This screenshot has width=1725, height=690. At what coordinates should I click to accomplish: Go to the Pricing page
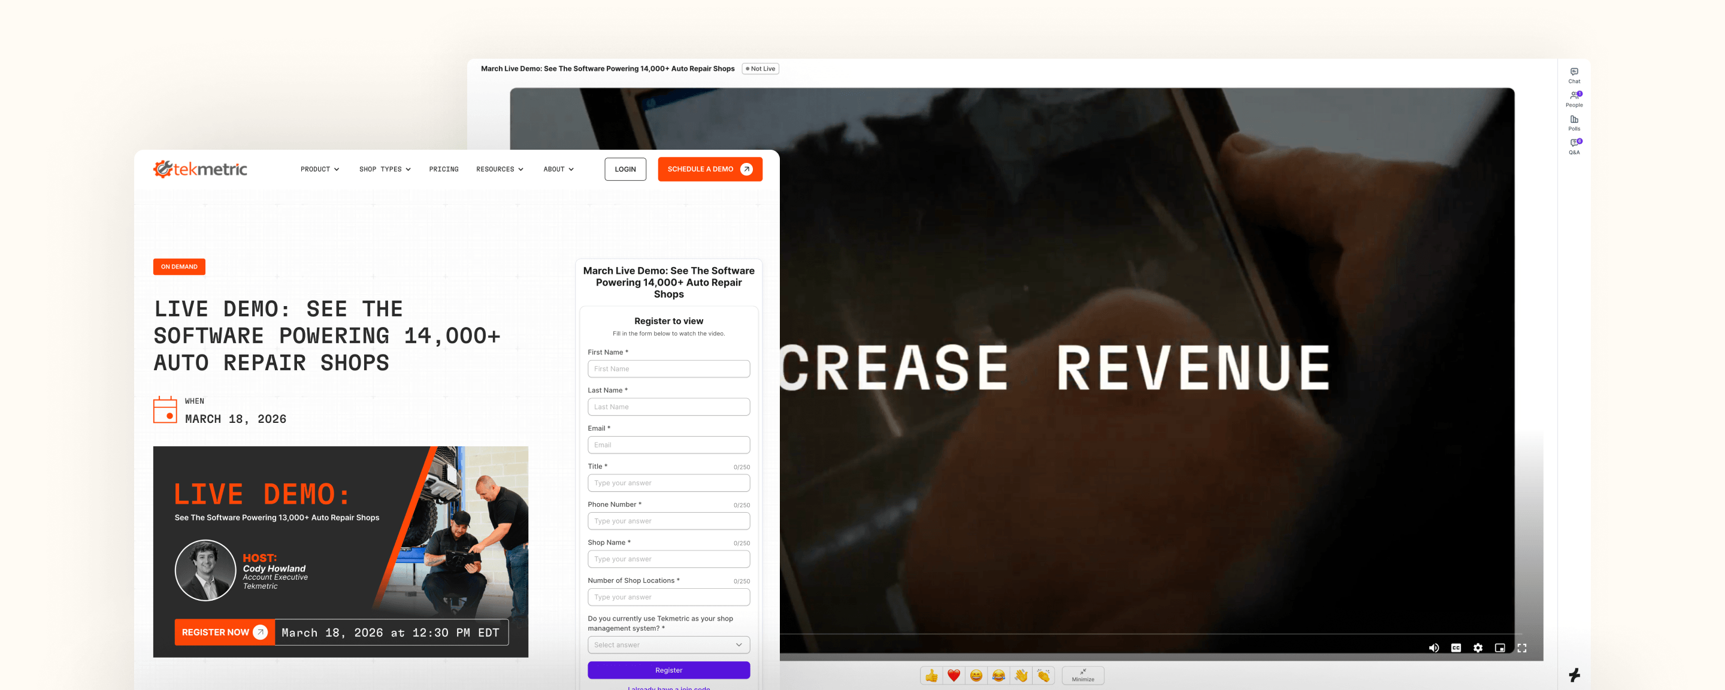point(443,170)
